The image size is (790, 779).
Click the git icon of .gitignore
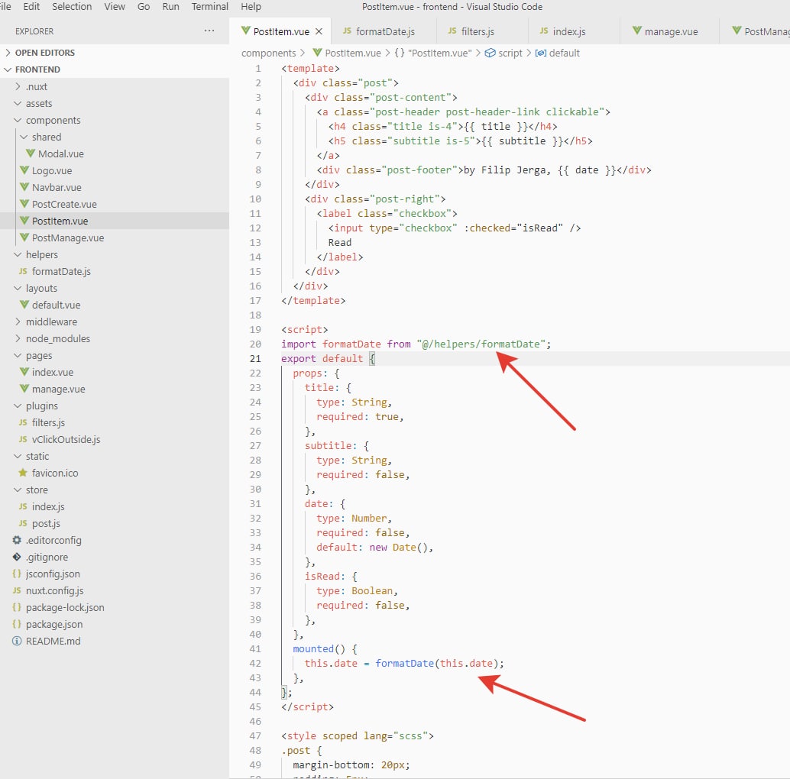coord(17,557)
